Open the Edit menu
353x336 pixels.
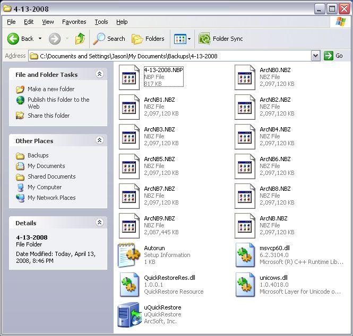point(29,22)
